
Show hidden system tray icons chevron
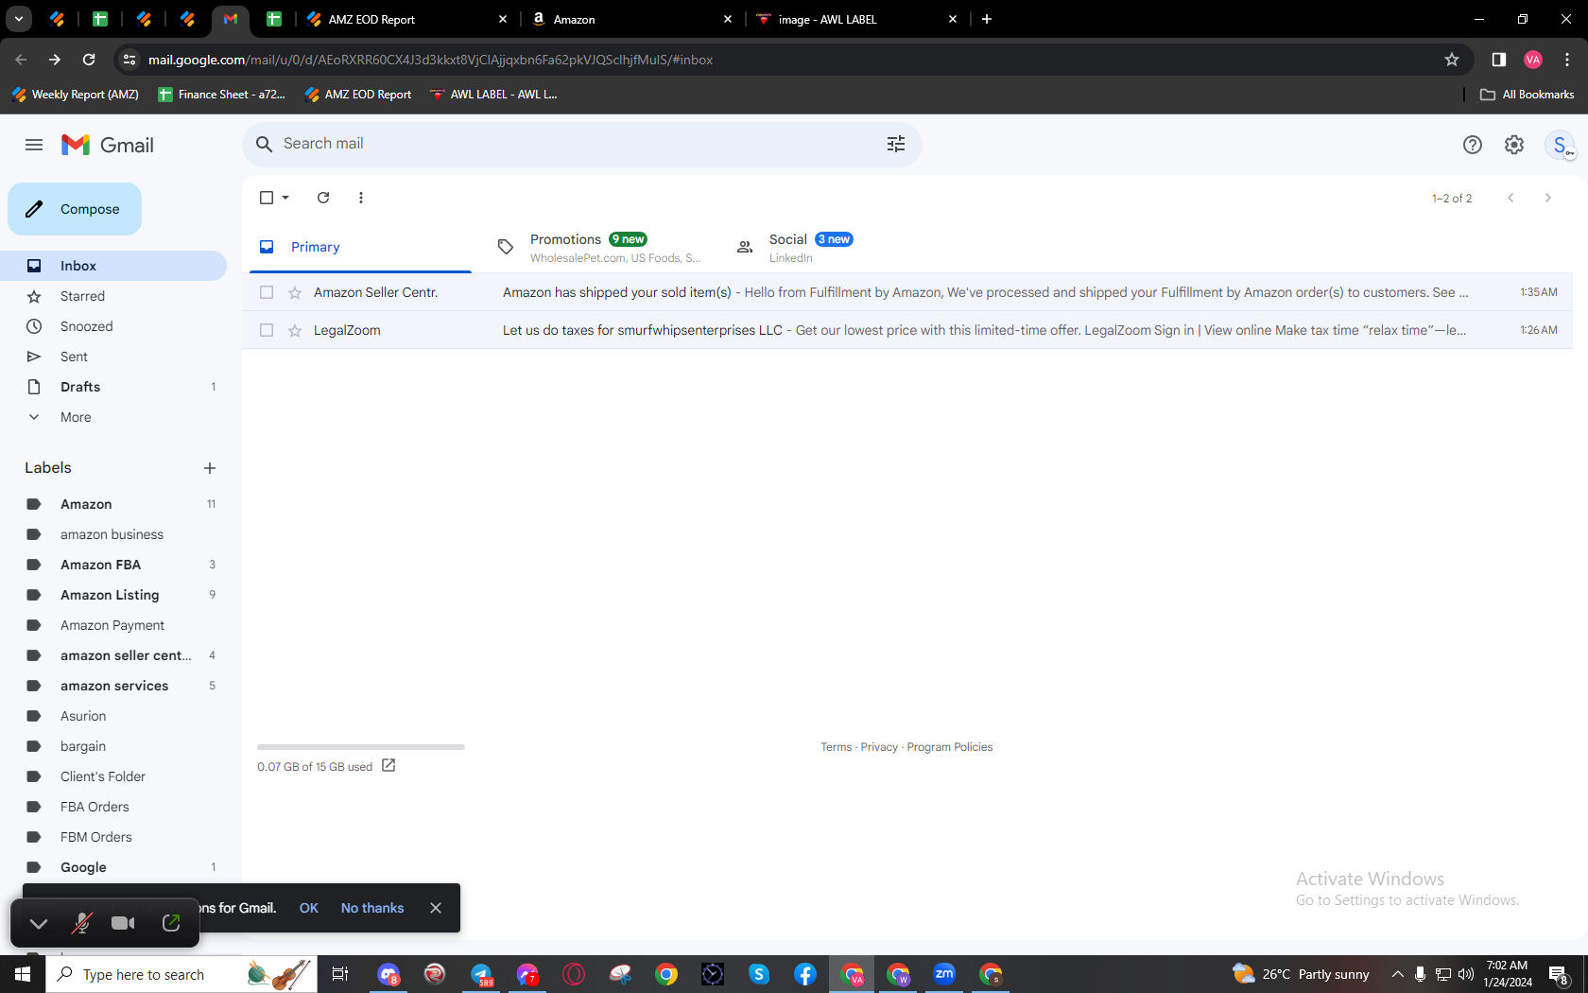click(x=1397, y=974)
